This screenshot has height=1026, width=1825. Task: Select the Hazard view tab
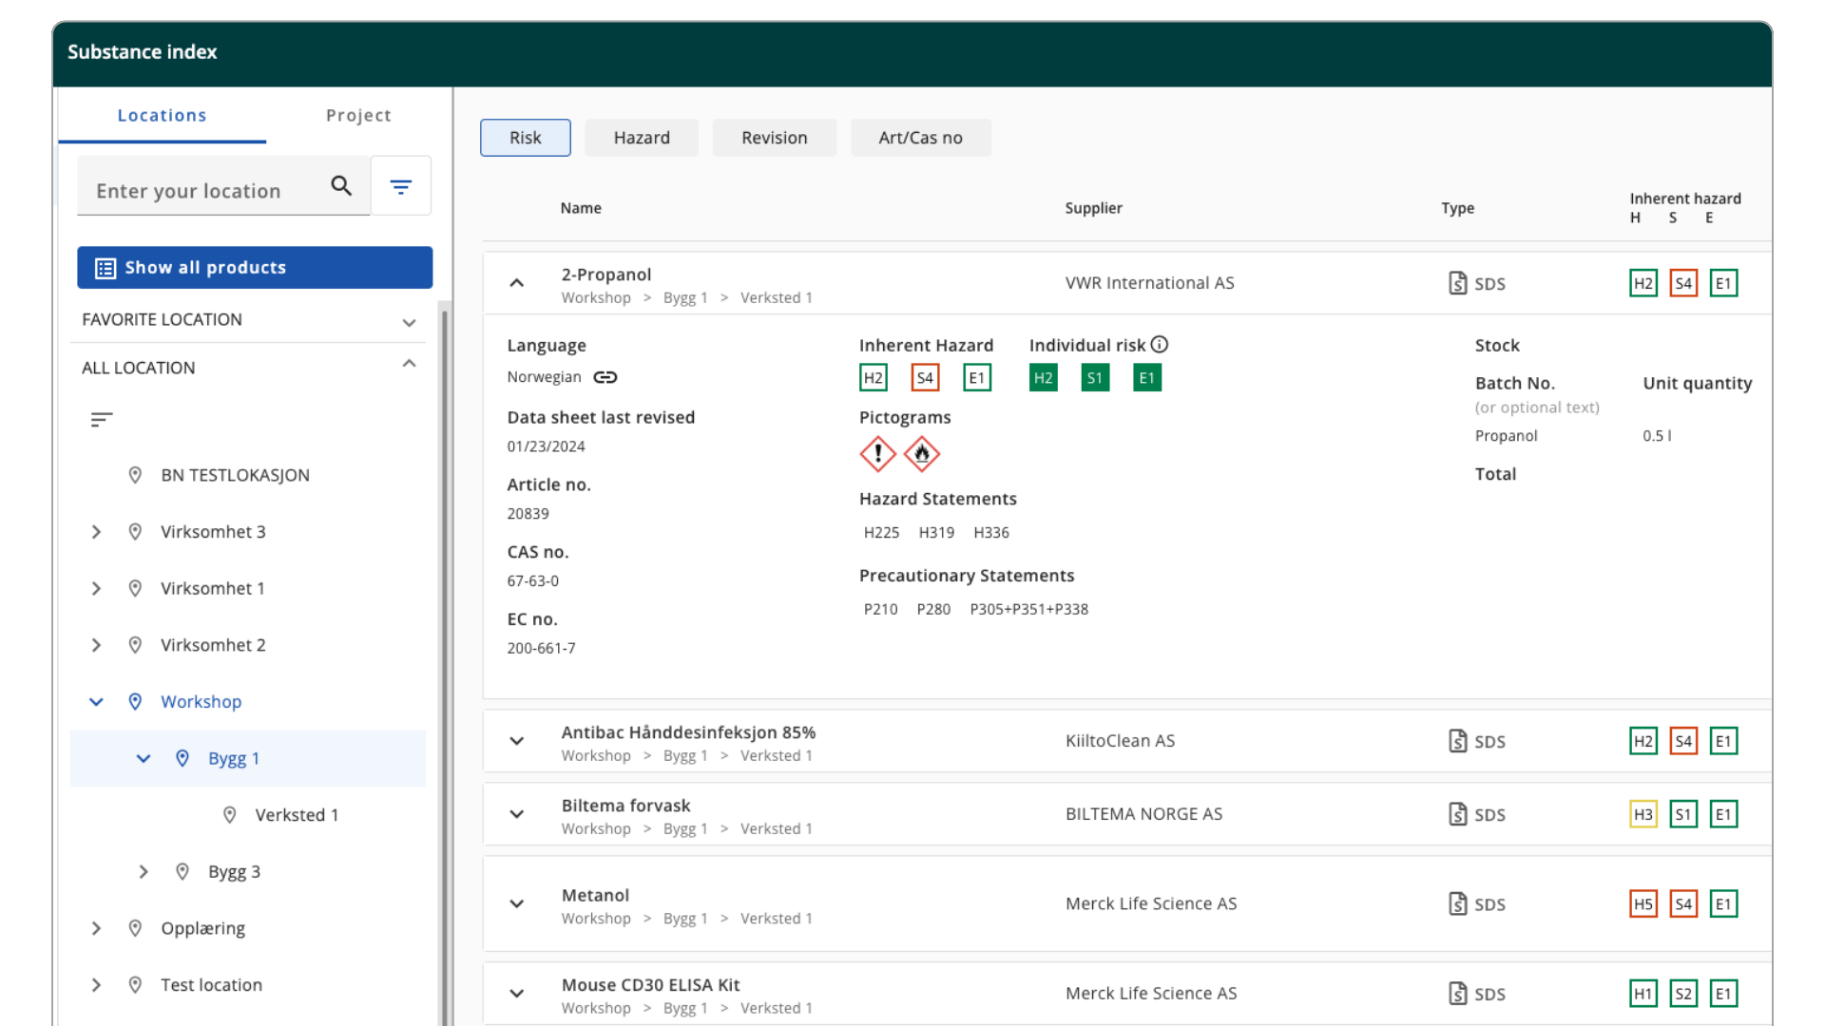click(642, 138)
